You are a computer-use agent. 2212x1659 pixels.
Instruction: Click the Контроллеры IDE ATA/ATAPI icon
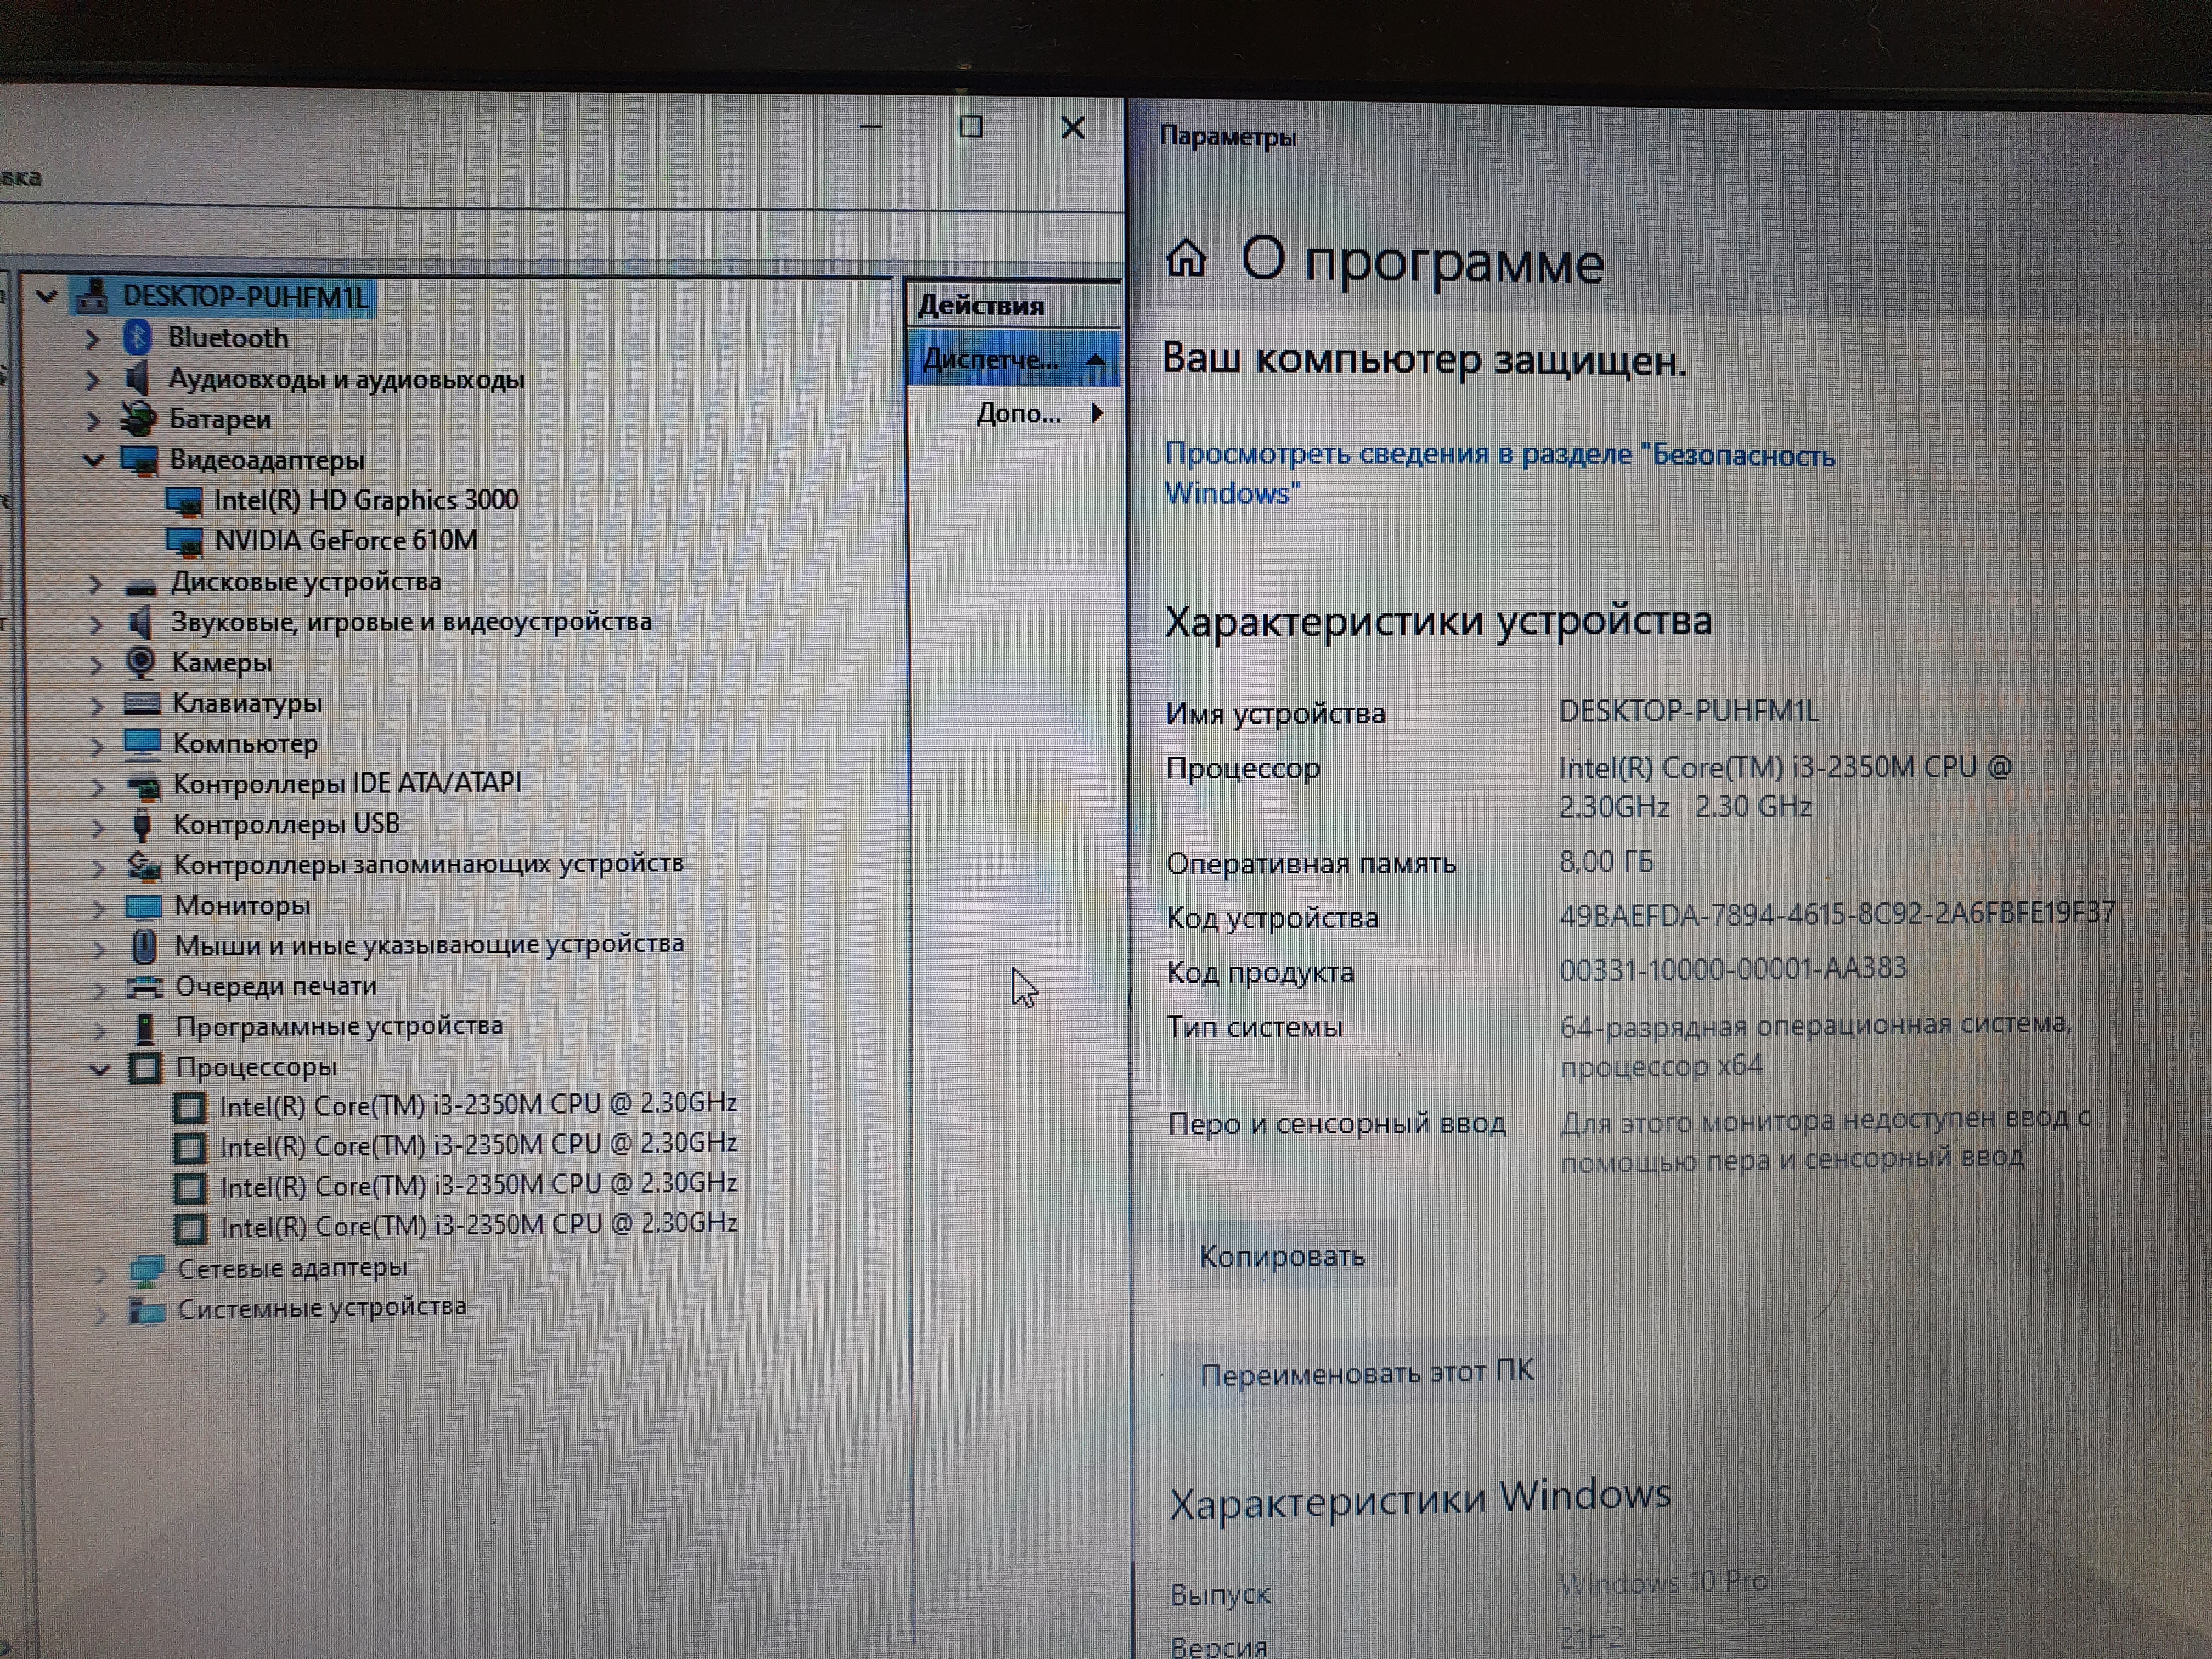[x=143, y=786]
